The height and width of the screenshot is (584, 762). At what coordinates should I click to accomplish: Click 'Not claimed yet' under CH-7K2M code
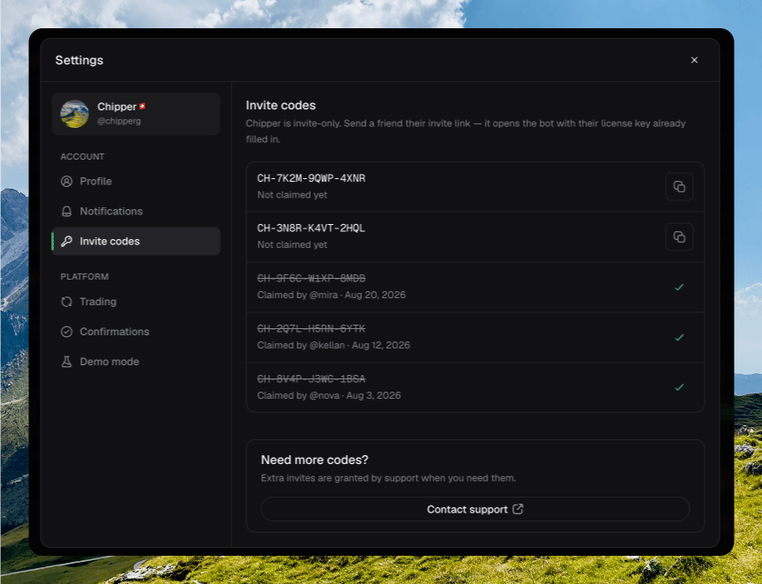[292, 195]
